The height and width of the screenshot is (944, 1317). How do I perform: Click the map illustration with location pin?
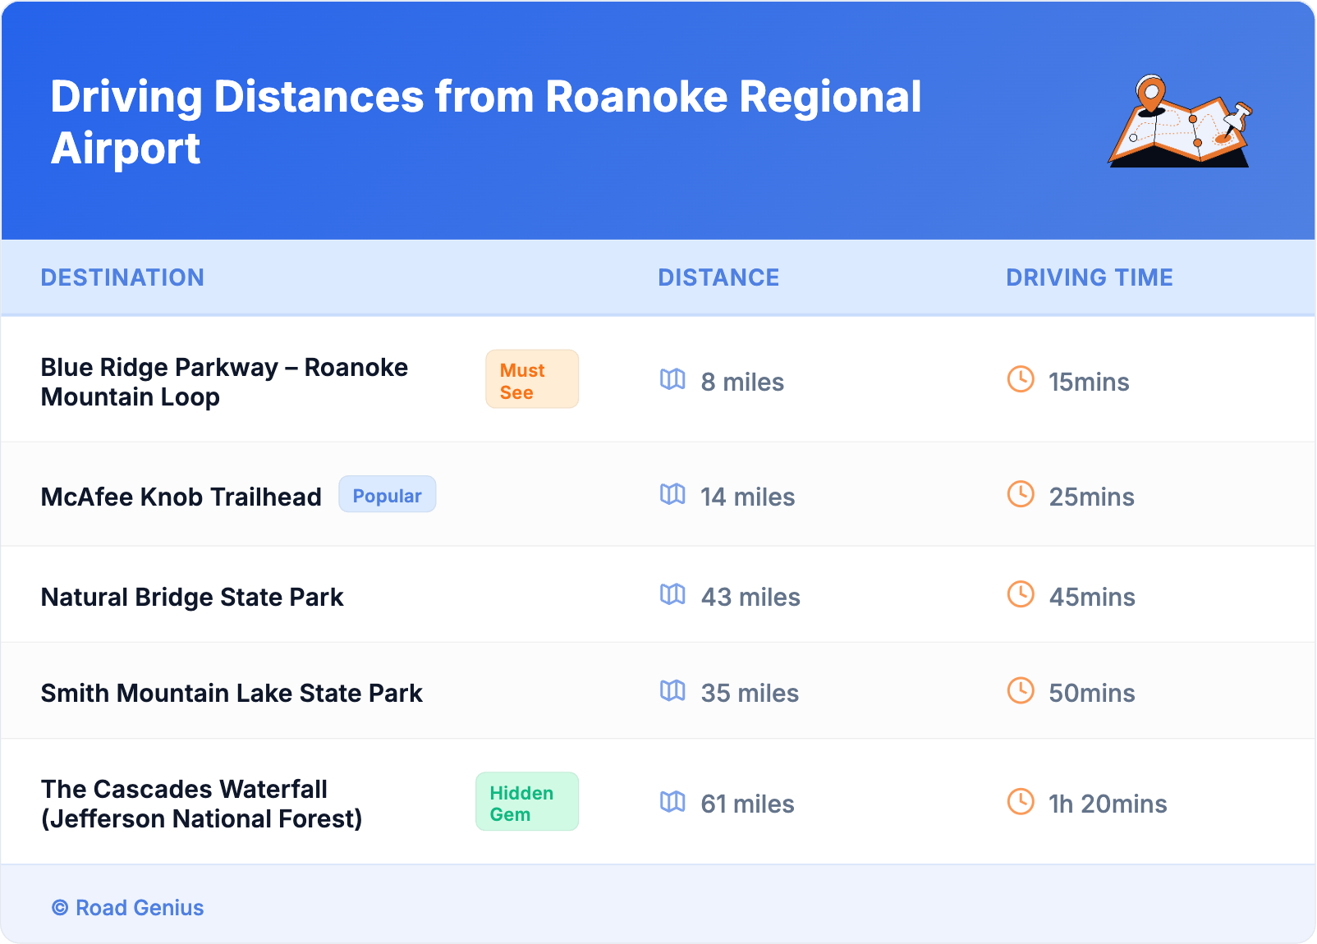point(1179,122)
